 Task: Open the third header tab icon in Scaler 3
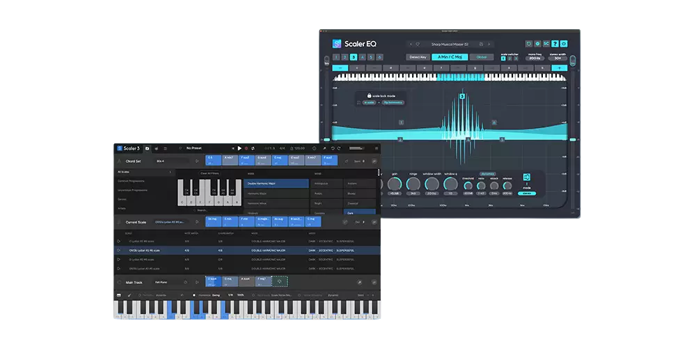coord(165,148)
